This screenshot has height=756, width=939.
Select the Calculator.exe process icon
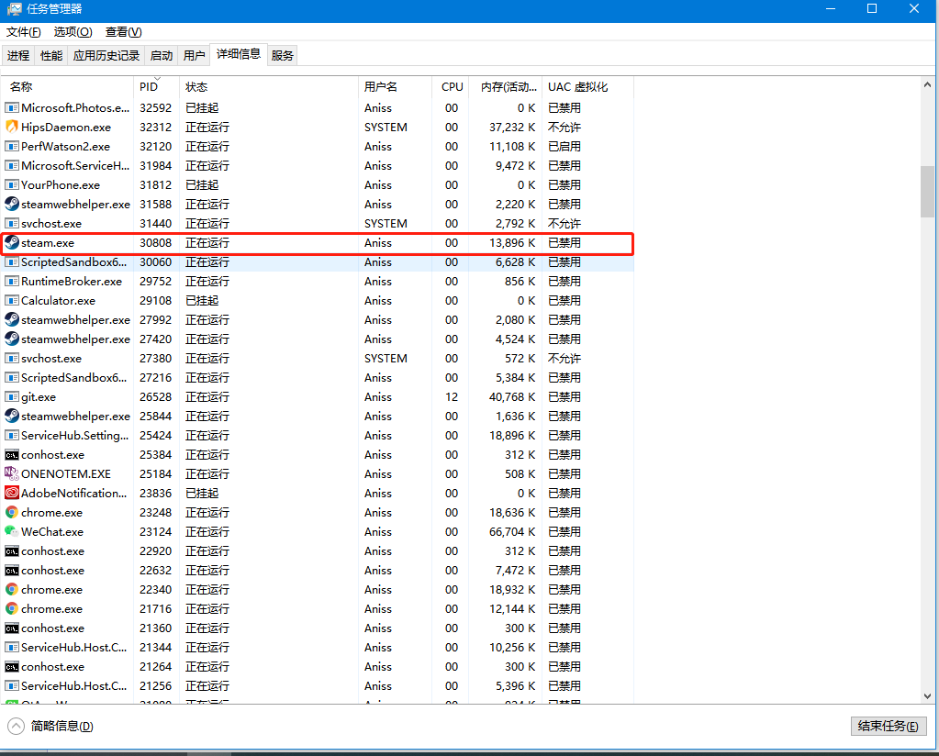tap(11, 300)
